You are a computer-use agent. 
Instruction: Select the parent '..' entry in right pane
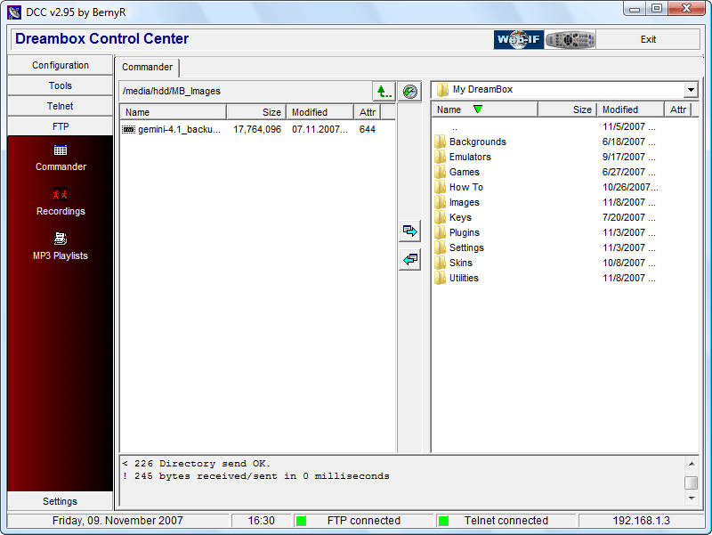tap(455, 126)
